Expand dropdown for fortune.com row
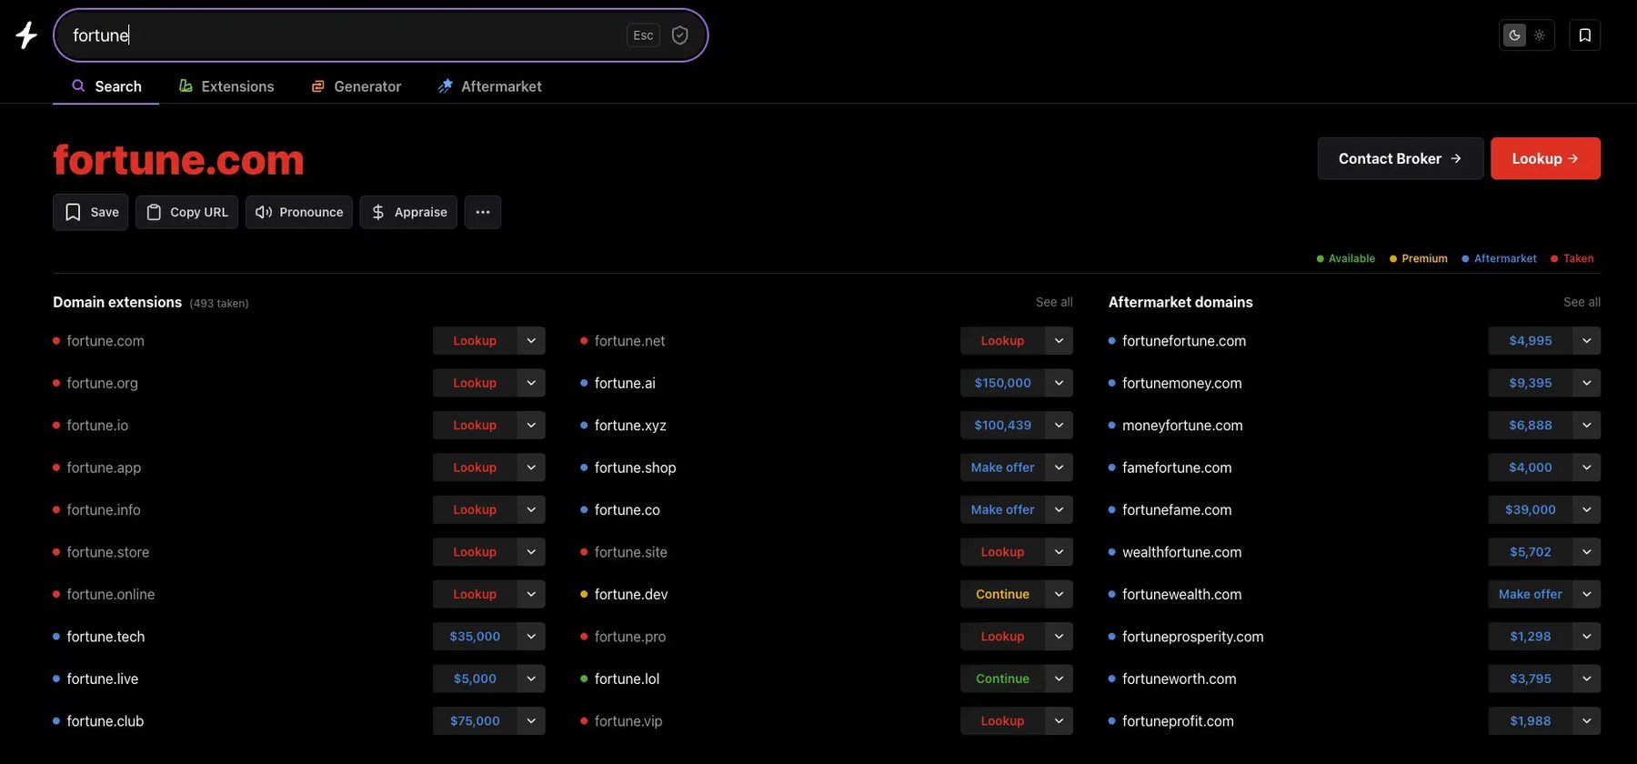 [531, 341]
